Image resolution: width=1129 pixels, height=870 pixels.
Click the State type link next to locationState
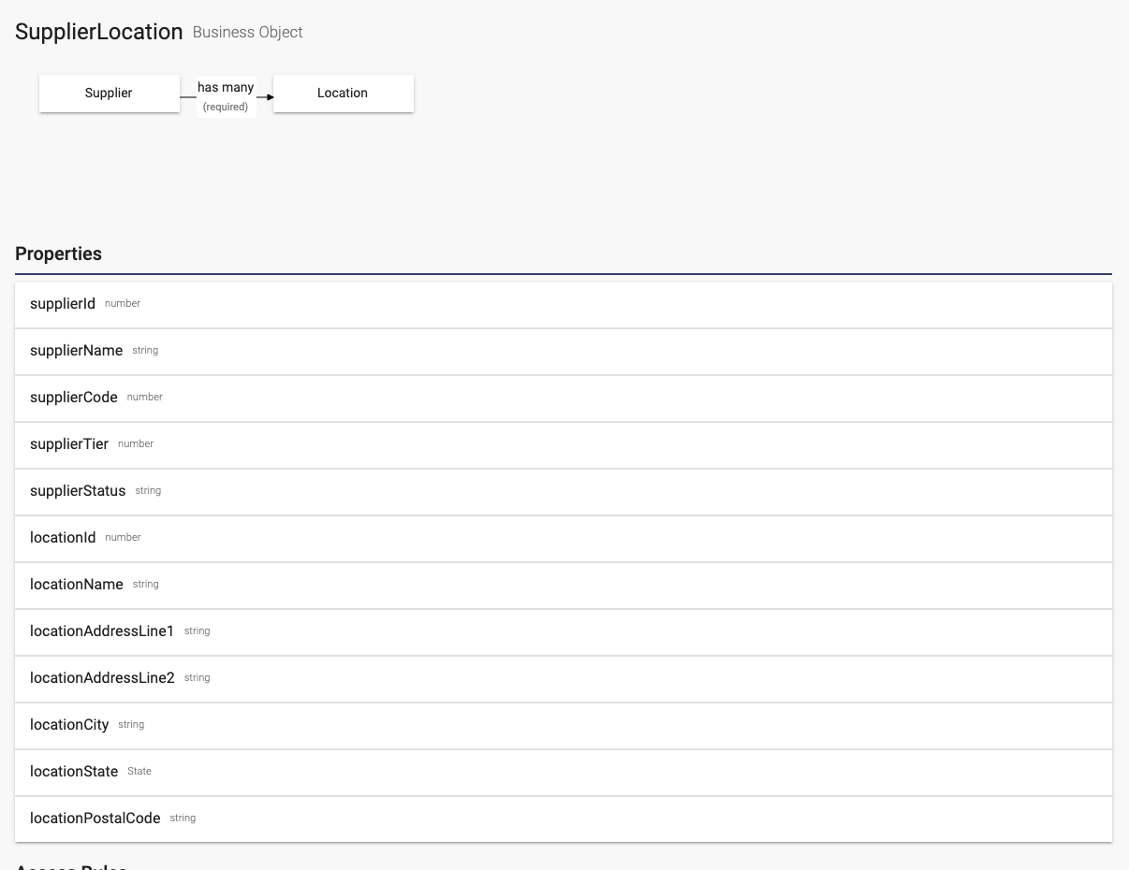pyautogui.click(x=139, y=772)
